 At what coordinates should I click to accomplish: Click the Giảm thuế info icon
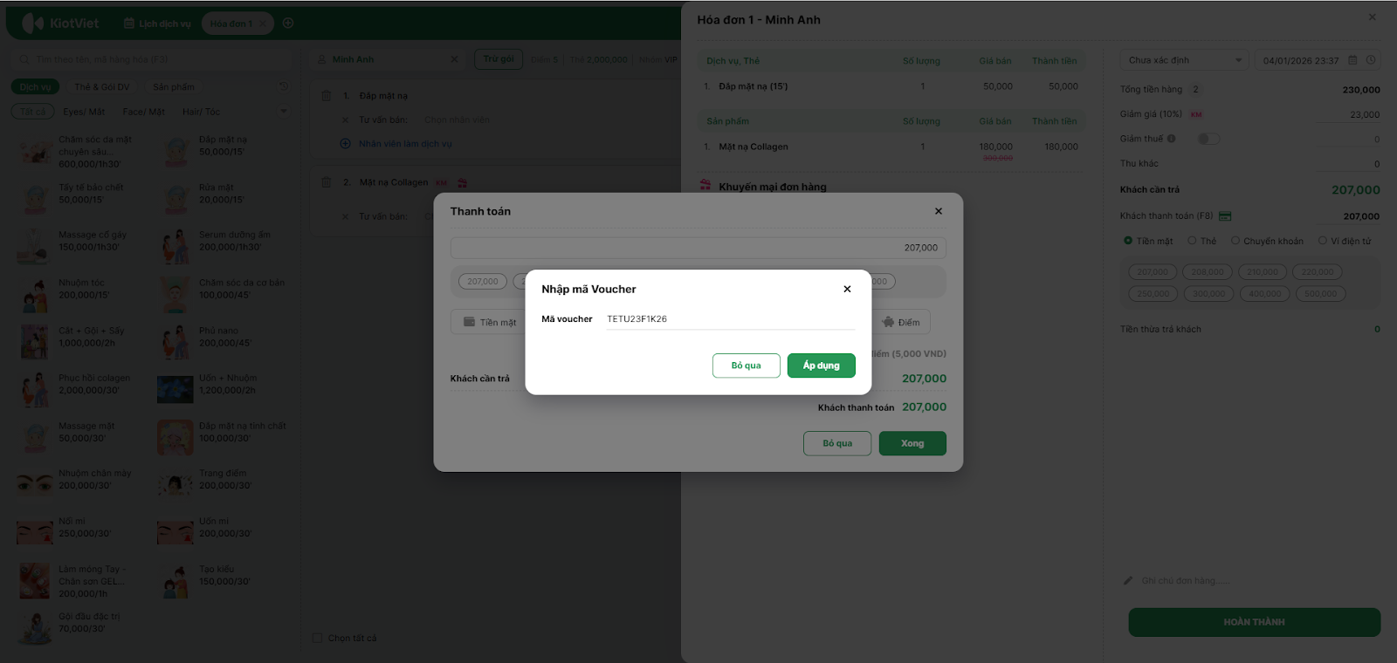tap(1171, 139)
